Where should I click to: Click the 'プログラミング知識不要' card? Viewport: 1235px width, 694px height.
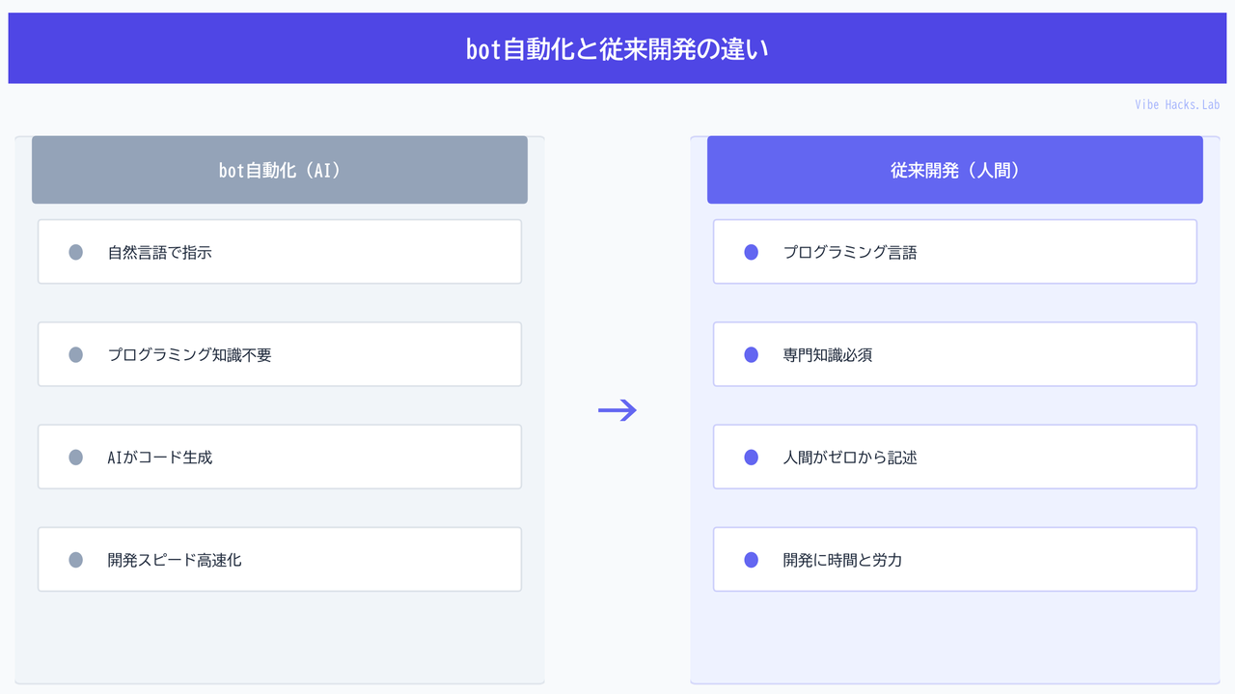tap(280, 354)
